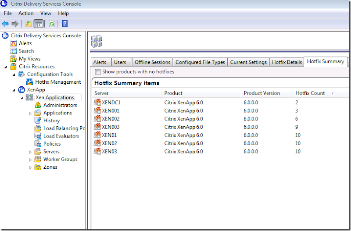Viewport: 351px width, 231px height.
Task: Click hotfix count 6 for XEN002
Action: point(297,119)
